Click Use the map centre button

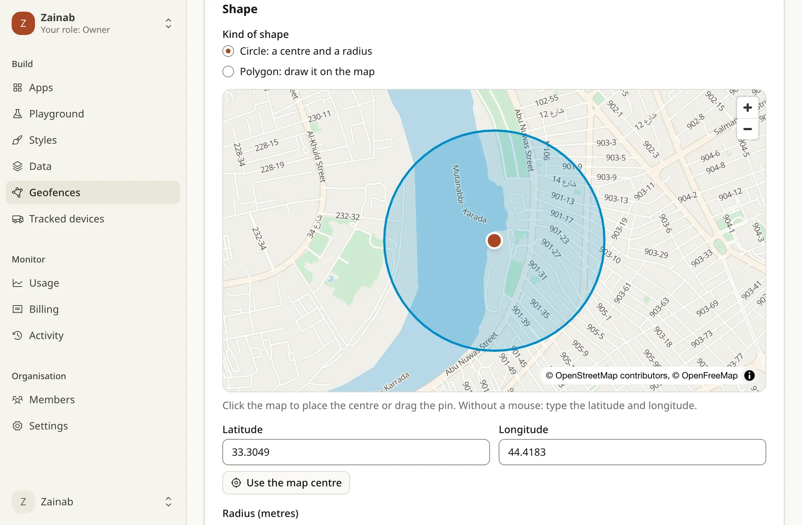(286, 483)
